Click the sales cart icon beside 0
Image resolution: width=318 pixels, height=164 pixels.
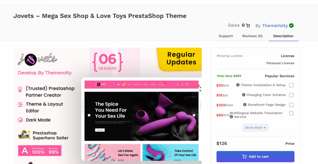click(248, 25)
